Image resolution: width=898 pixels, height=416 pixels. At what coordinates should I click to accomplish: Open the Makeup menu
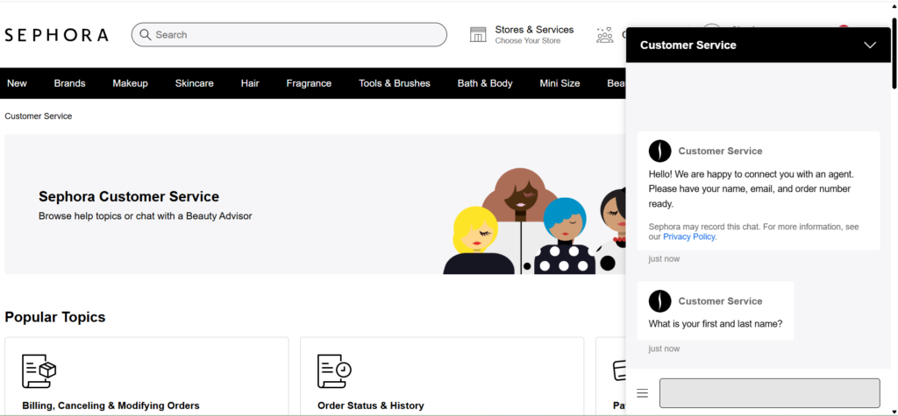point(130,83)
